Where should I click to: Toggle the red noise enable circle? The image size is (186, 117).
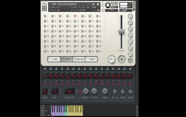point(81,91)
